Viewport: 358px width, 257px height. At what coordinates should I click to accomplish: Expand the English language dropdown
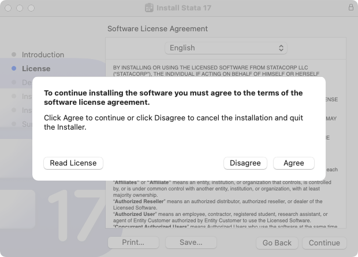(x=226, y=47)
